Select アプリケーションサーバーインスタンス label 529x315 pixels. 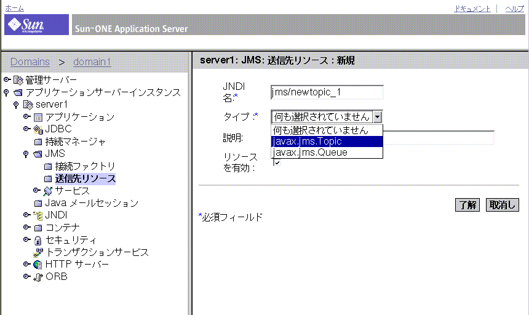point(103,92)
